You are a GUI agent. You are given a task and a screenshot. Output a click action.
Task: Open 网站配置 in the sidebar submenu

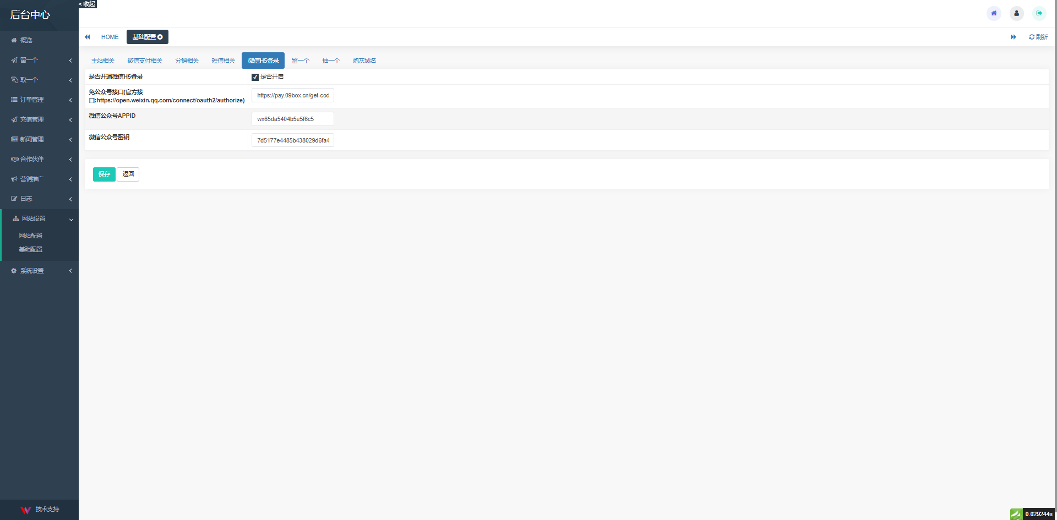tap(31, 236)
